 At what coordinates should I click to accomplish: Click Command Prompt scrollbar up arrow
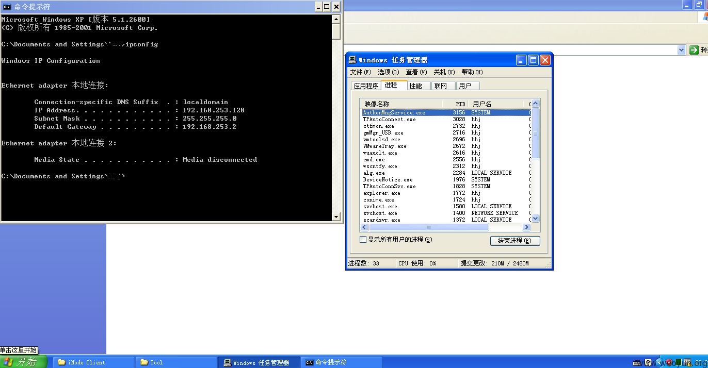336,19
